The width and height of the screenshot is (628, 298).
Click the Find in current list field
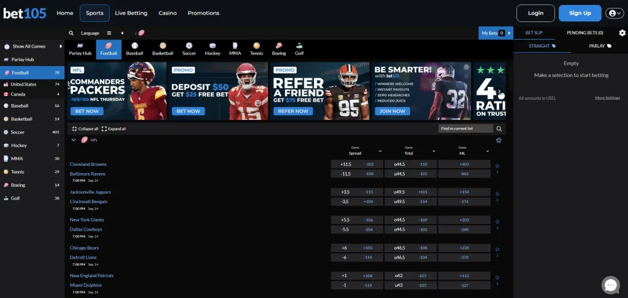tap(466, 129)
